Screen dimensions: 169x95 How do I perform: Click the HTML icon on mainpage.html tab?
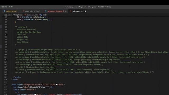click(x=71, y=11)
